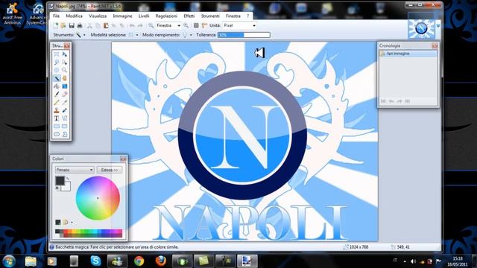Click the Save toolbar icon

tap(72, 25)
